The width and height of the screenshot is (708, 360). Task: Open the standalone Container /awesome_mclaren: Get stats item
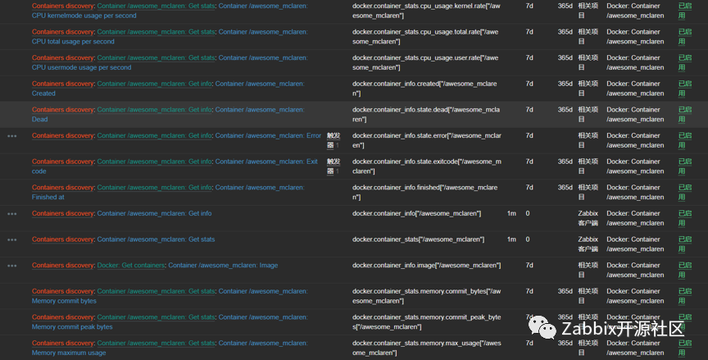coord(156,239)
